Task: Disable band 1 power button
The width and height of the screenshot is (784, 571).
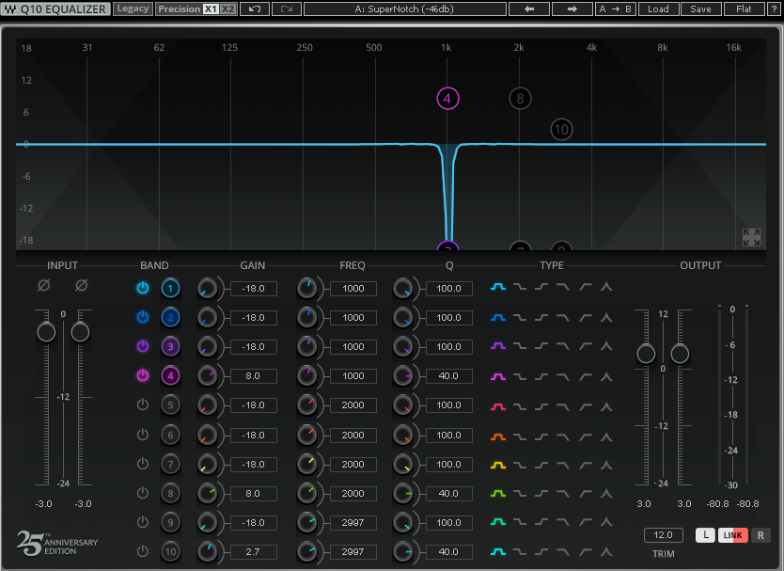Action: [x=143, y=288]
